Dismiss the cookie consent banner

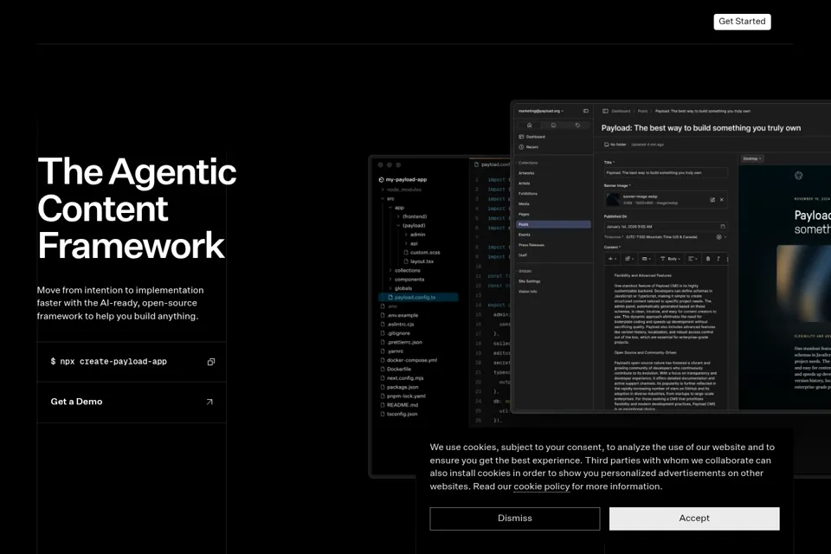click(514, 519)
